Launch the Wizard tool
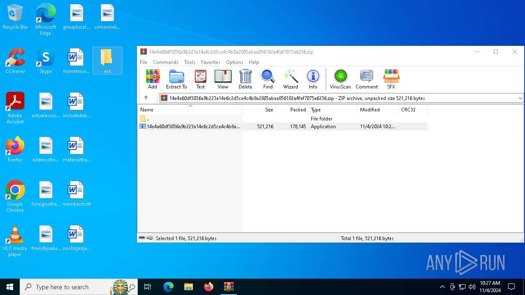Viewport: 525px width, 295px height. [290, 79]
